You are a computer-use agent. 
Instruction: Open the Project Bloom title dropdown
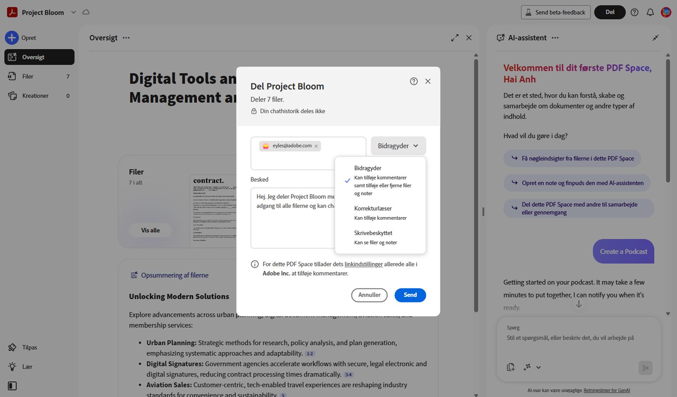tap(74, 12)
